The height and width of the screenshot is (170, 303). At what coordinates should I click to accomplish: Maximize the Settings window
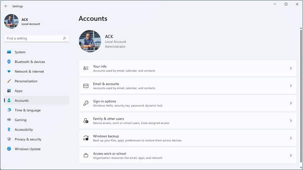(x=286, y=4)
